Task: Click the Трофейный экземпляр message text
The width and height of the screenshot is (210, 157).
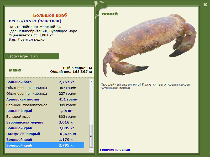Action: (146, 86)
